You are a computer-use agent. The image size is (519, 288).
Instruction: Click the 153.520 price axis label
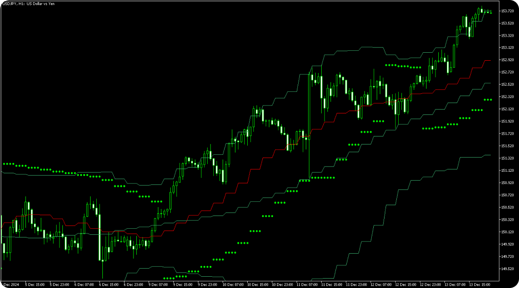pos(507,23)
